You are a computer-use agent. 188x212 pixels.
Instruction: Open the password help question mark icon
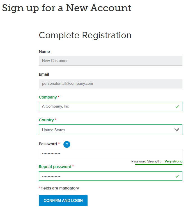[67, 144]
